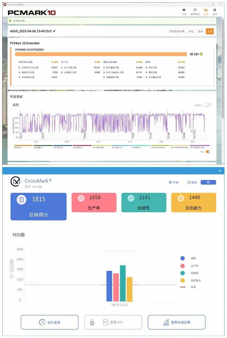Open the 结果 results bar-chart icon

click(206, 10)
